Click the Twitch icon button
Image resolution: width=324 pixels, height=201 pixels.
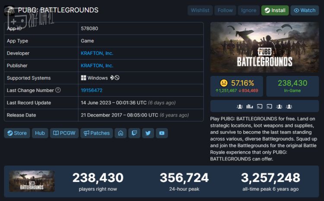(x=134, y=133)
